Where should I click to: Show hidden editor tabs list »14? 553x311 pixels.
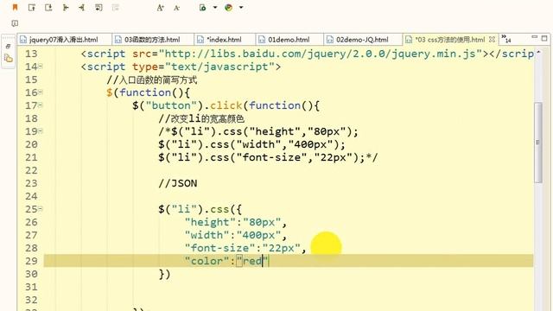(505, 39)
